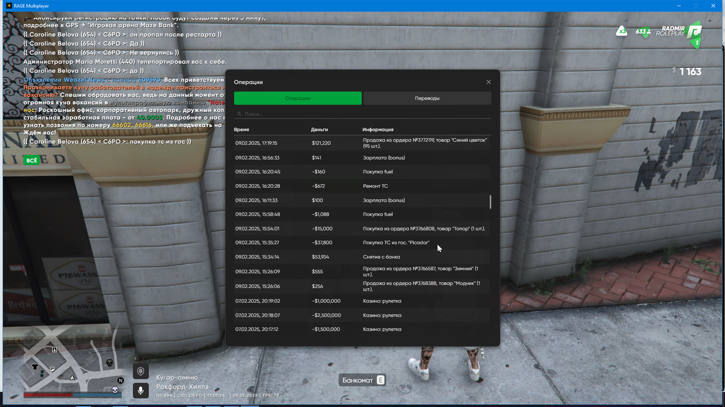
Task: Click the Время column header
Action: click(x=242, y=129)
